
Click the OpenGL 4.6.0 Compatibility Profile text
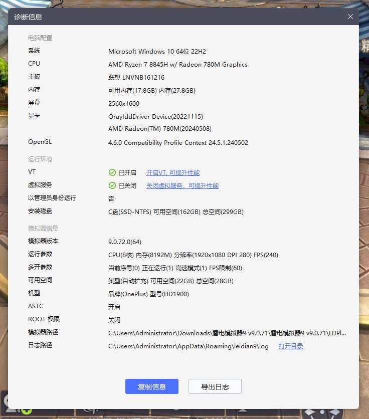pos(178,143)
